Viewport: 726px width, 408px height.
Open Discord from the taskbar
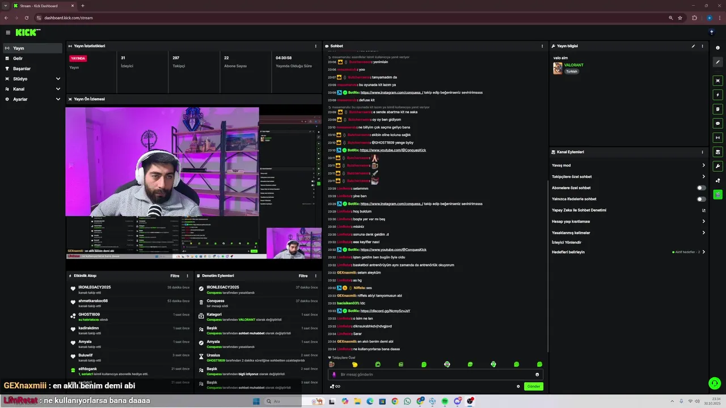click(457, 401)
